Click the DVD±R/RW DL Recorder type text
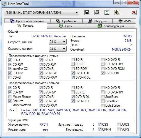This screenshot has height=138, width=141. coord(49,36)
